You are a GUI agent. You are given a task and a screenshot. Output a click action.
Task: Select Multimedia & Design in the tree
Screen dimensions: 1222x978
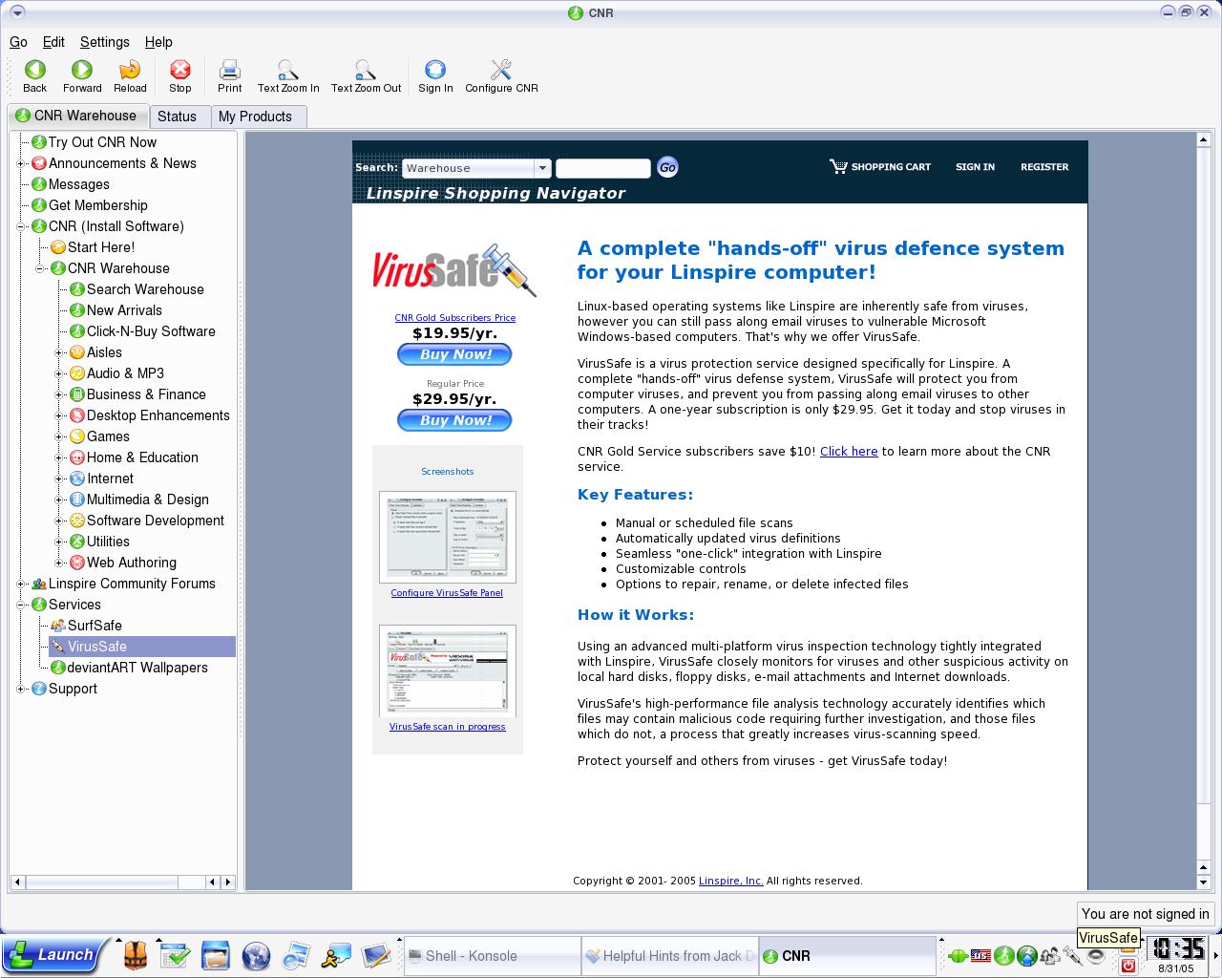148,500
